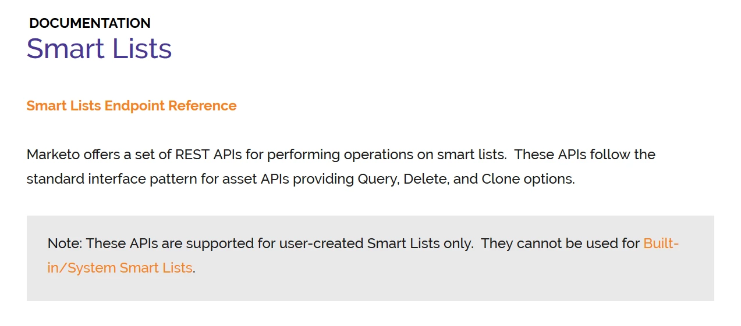Image resolution: width=741 pixels, height=326 pixels.
Task: Open the Smart Lists Endpoint Reference link
Action: 132,106
